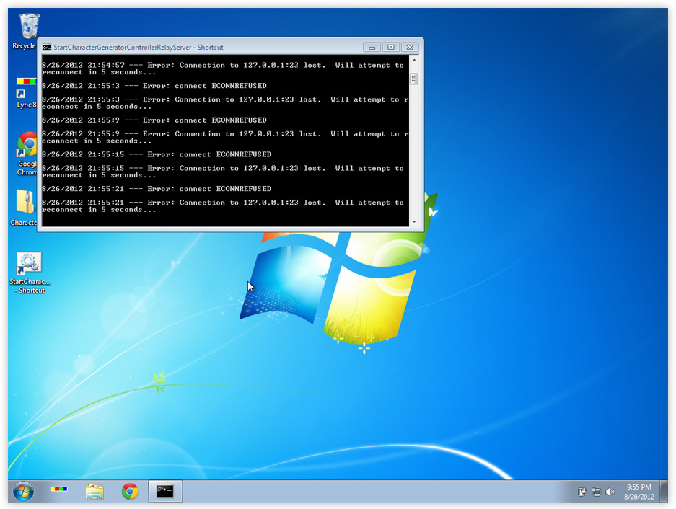Select the Lyric 8 desktop shortcut
Viewport: 676px width, 509px height.
26,93
